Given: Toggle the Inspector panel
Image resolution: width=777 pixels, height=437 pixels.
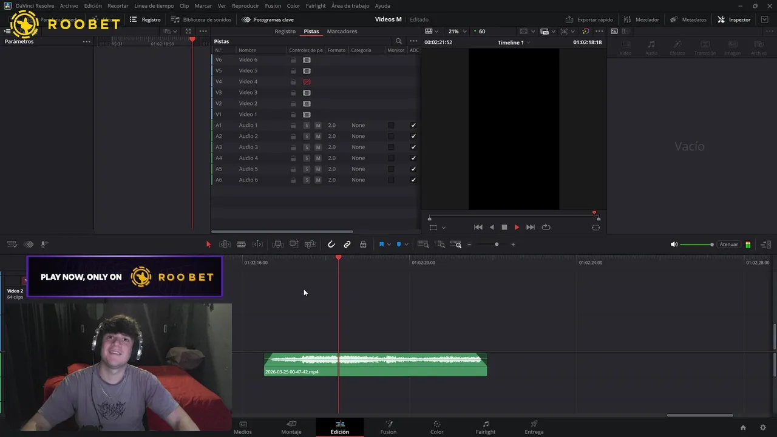Looking at the screenshot, I should pos(733,19).
